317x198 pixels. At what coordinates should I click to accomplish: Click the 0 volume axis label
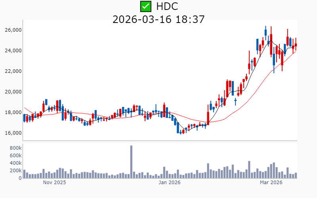tap(19, 178)
